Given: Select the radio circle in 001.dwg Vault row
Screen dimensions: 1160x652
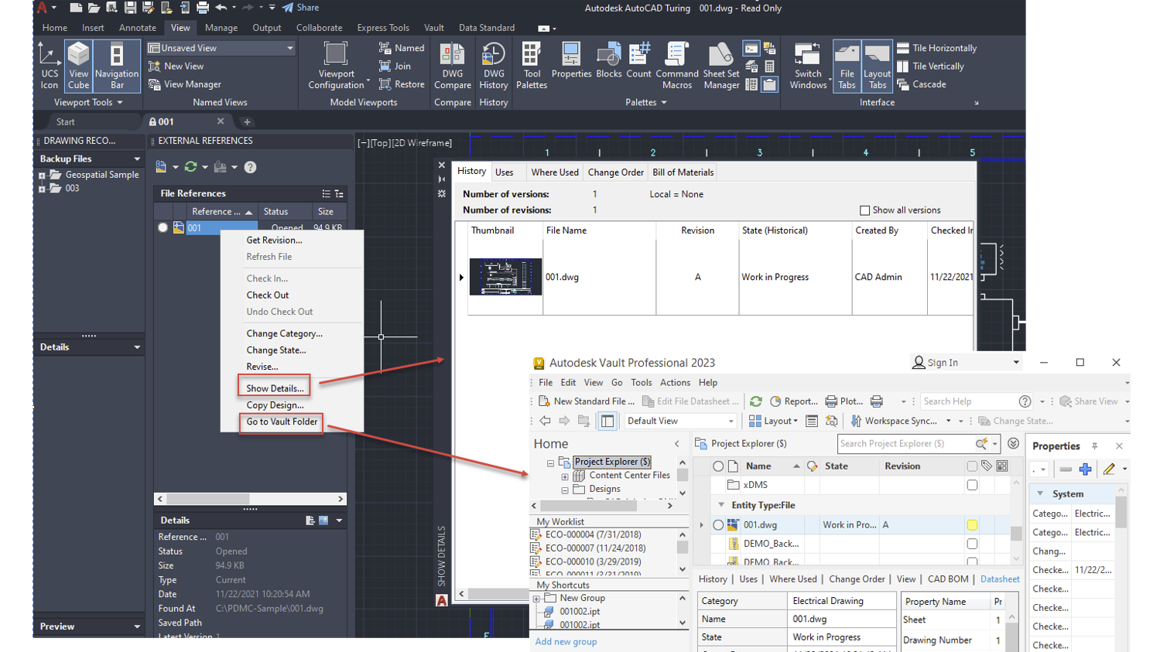Looking at the screenshot, I should click(x=718, y=525).
